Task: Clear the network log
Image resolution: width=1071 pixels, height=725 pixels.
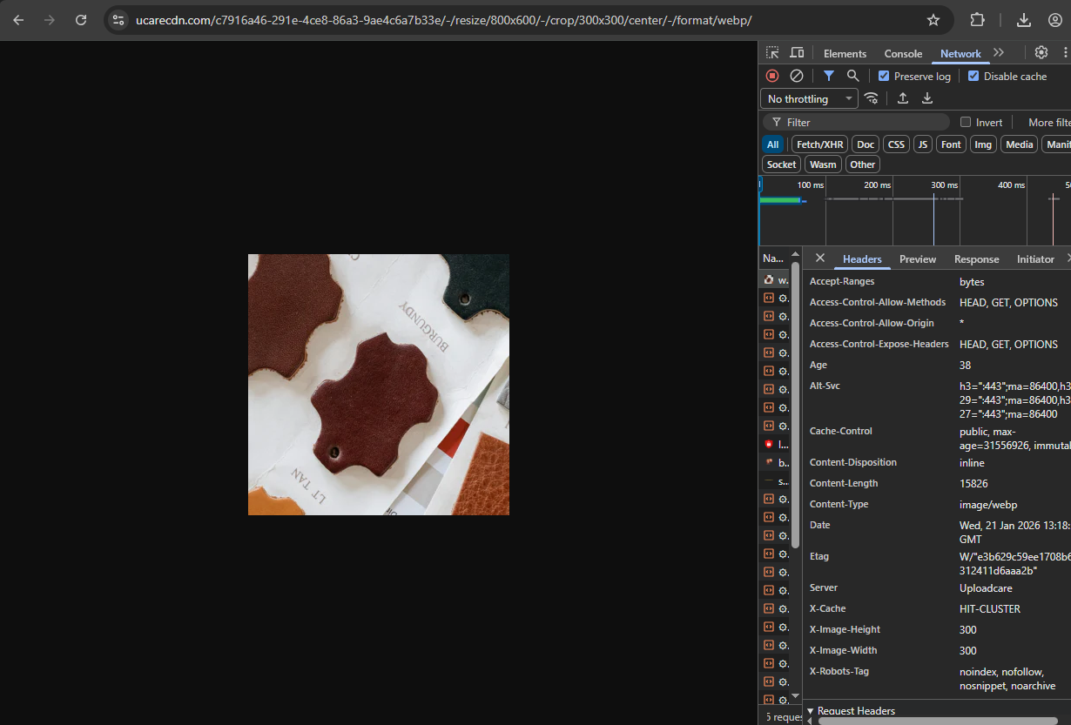Action: pos(796,77)
